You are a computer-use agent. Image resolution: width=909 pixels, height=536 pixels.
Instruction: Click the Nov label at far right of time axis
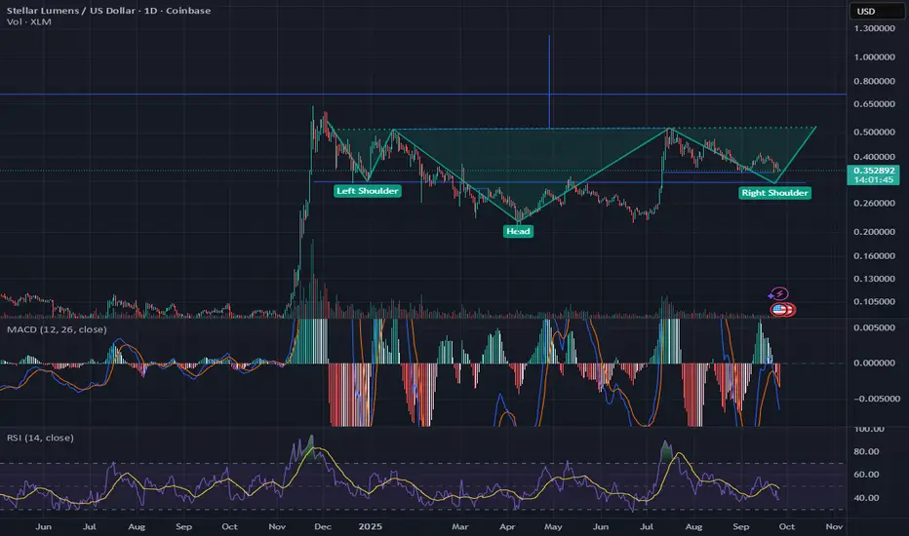click(x=834, y=526)
